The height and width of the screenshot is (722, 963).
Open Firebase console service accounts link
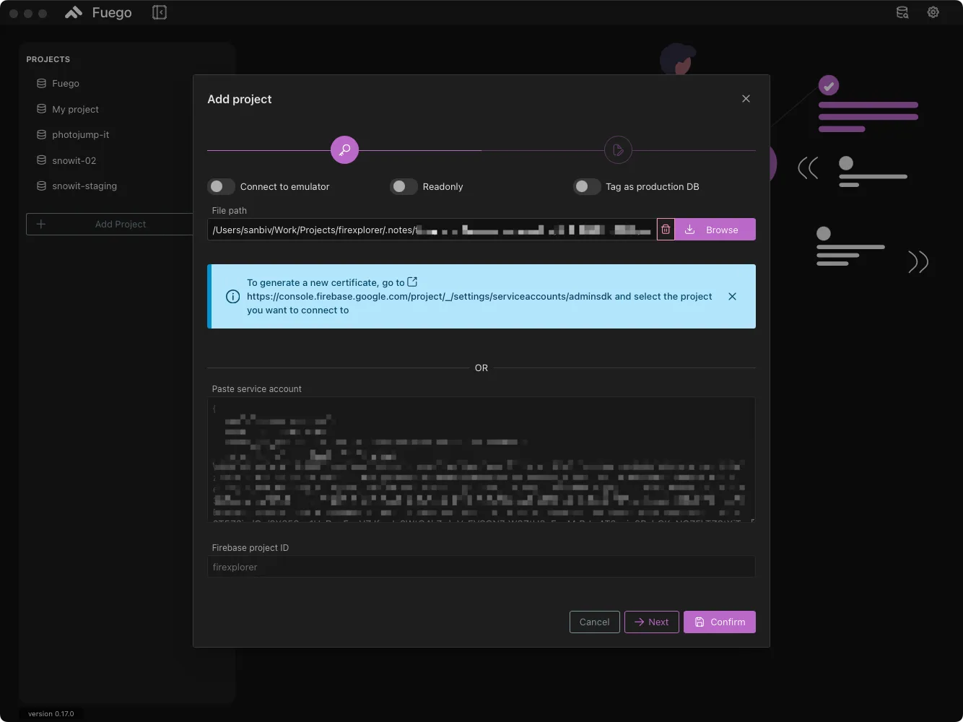pos(430,296)
